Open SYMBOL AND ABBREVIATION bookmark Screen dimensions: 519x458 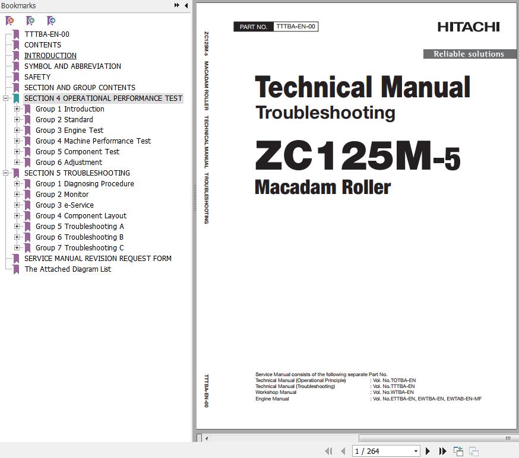[x=72, y=66]
